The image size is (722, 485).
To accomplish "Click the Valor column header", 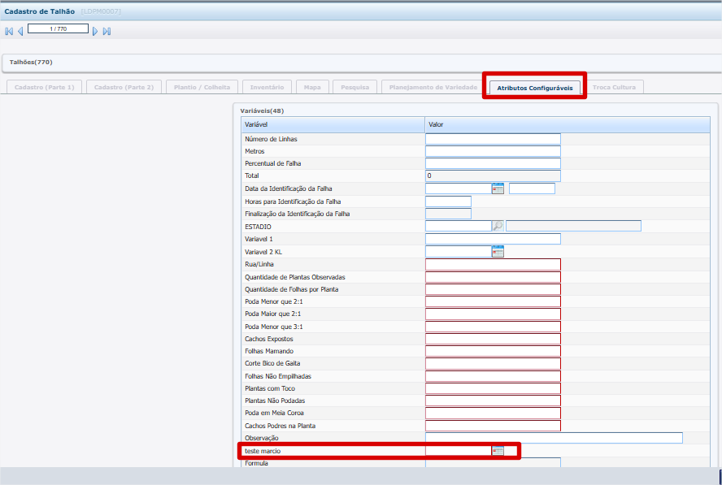I will coord(568,124).
